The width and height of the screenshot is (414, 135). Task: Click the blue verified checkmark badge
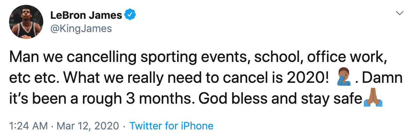(130, 15)
